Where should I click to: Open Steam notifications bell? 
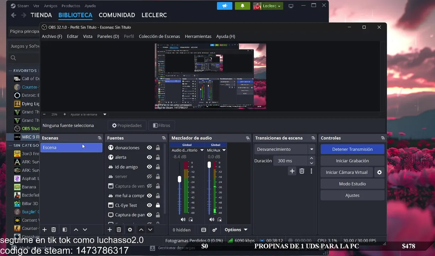(x=243, y=6)
